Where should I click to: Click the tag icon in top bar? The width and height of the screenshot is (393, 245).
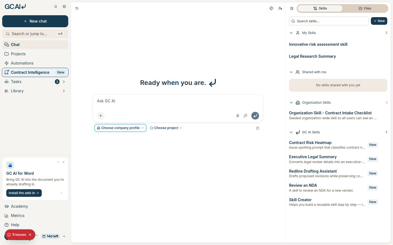(272, 8)
